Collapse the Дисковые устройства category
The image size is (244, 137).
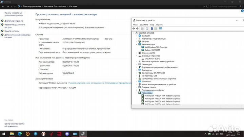pyautogui.click(x=137, y=56)
